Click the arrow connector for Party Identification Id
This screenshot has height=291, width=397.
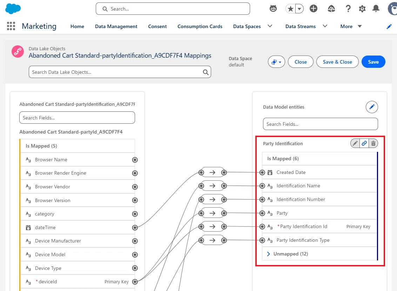pyautogui.click(x=213, y=227)
